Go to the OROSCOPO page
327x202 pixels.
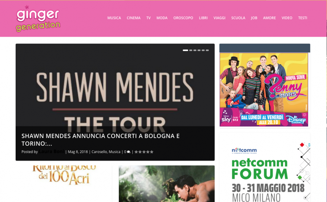point(183,18)
